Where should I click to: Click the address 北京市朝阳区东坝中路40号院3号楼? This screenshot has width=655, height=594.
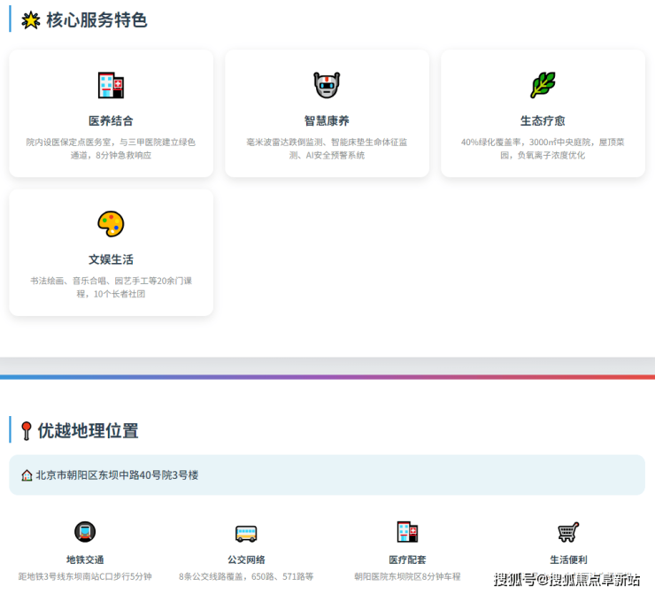point(117,475)
